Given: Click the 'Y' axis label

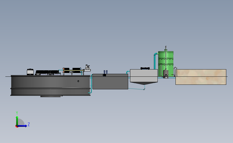Looking at the screenshot, I should point(17,113).
